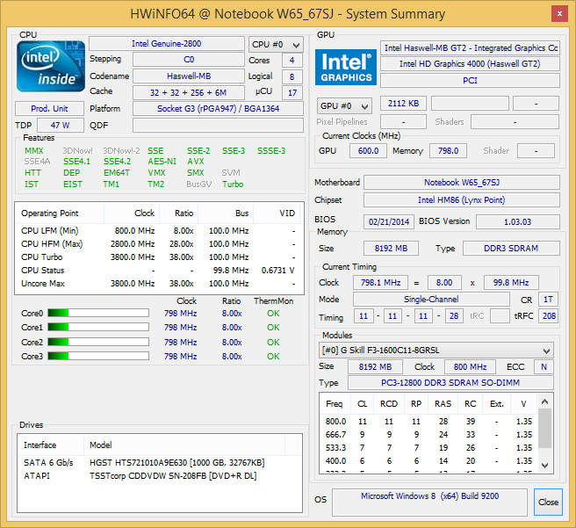Click the 800.0 frequency timing row
The height and width of the screenshot is (528, 576).
coord(429,422)
